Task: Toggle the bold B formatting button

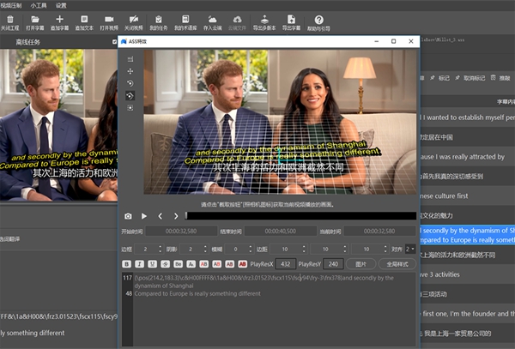Action: (127, 263)
